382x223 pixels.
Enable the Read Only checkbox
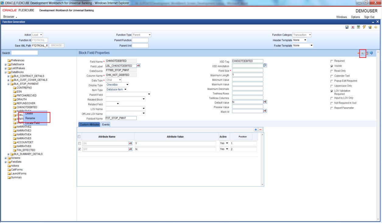coord(332,71)
